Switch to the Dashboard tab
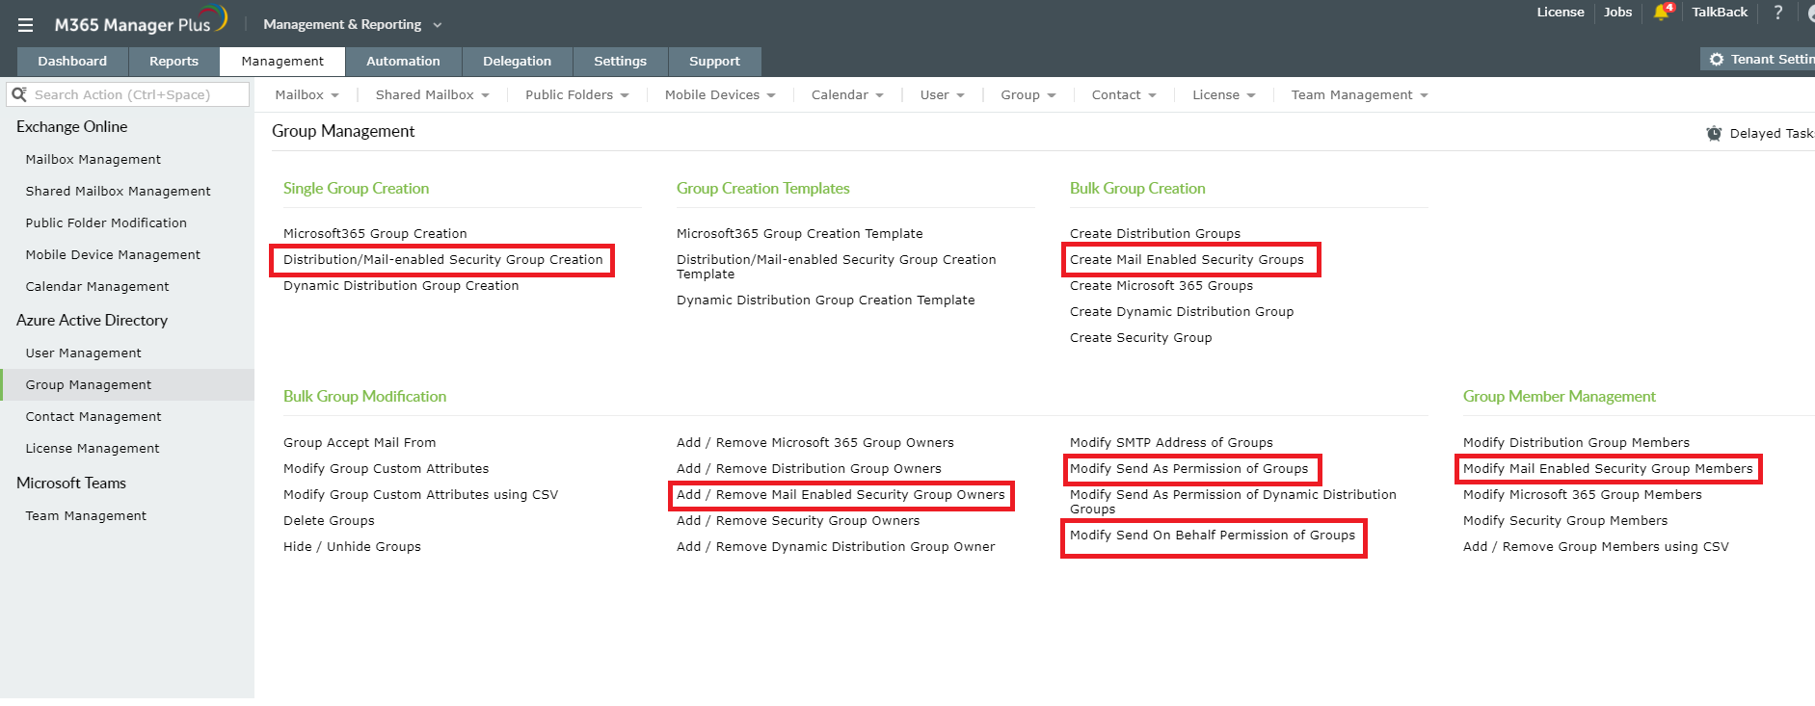 (x=72, y=61)
